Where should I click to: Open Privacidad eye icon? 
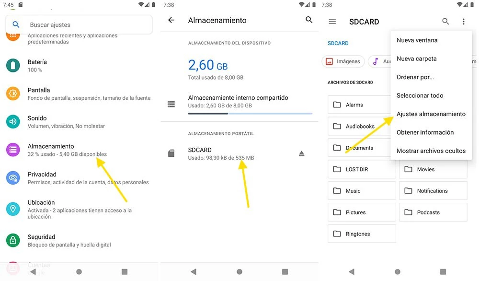click(x=13, y=178)
